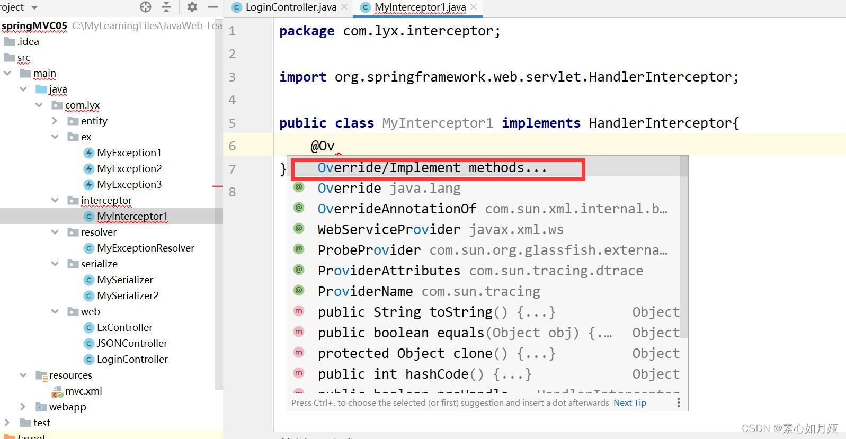Open the MySerializer class
846x439 pixels.
click(125, 280)
